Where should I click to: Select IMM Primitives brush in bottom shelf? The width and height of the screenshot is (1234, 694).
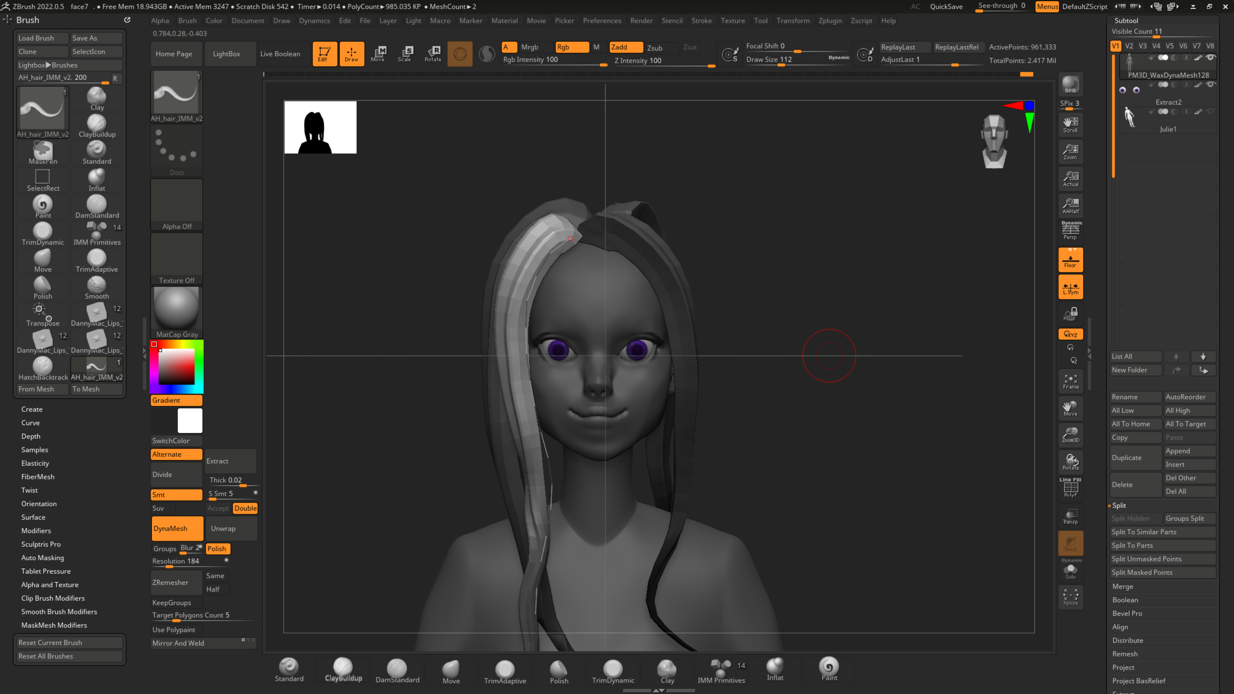(x=721, y=671)
